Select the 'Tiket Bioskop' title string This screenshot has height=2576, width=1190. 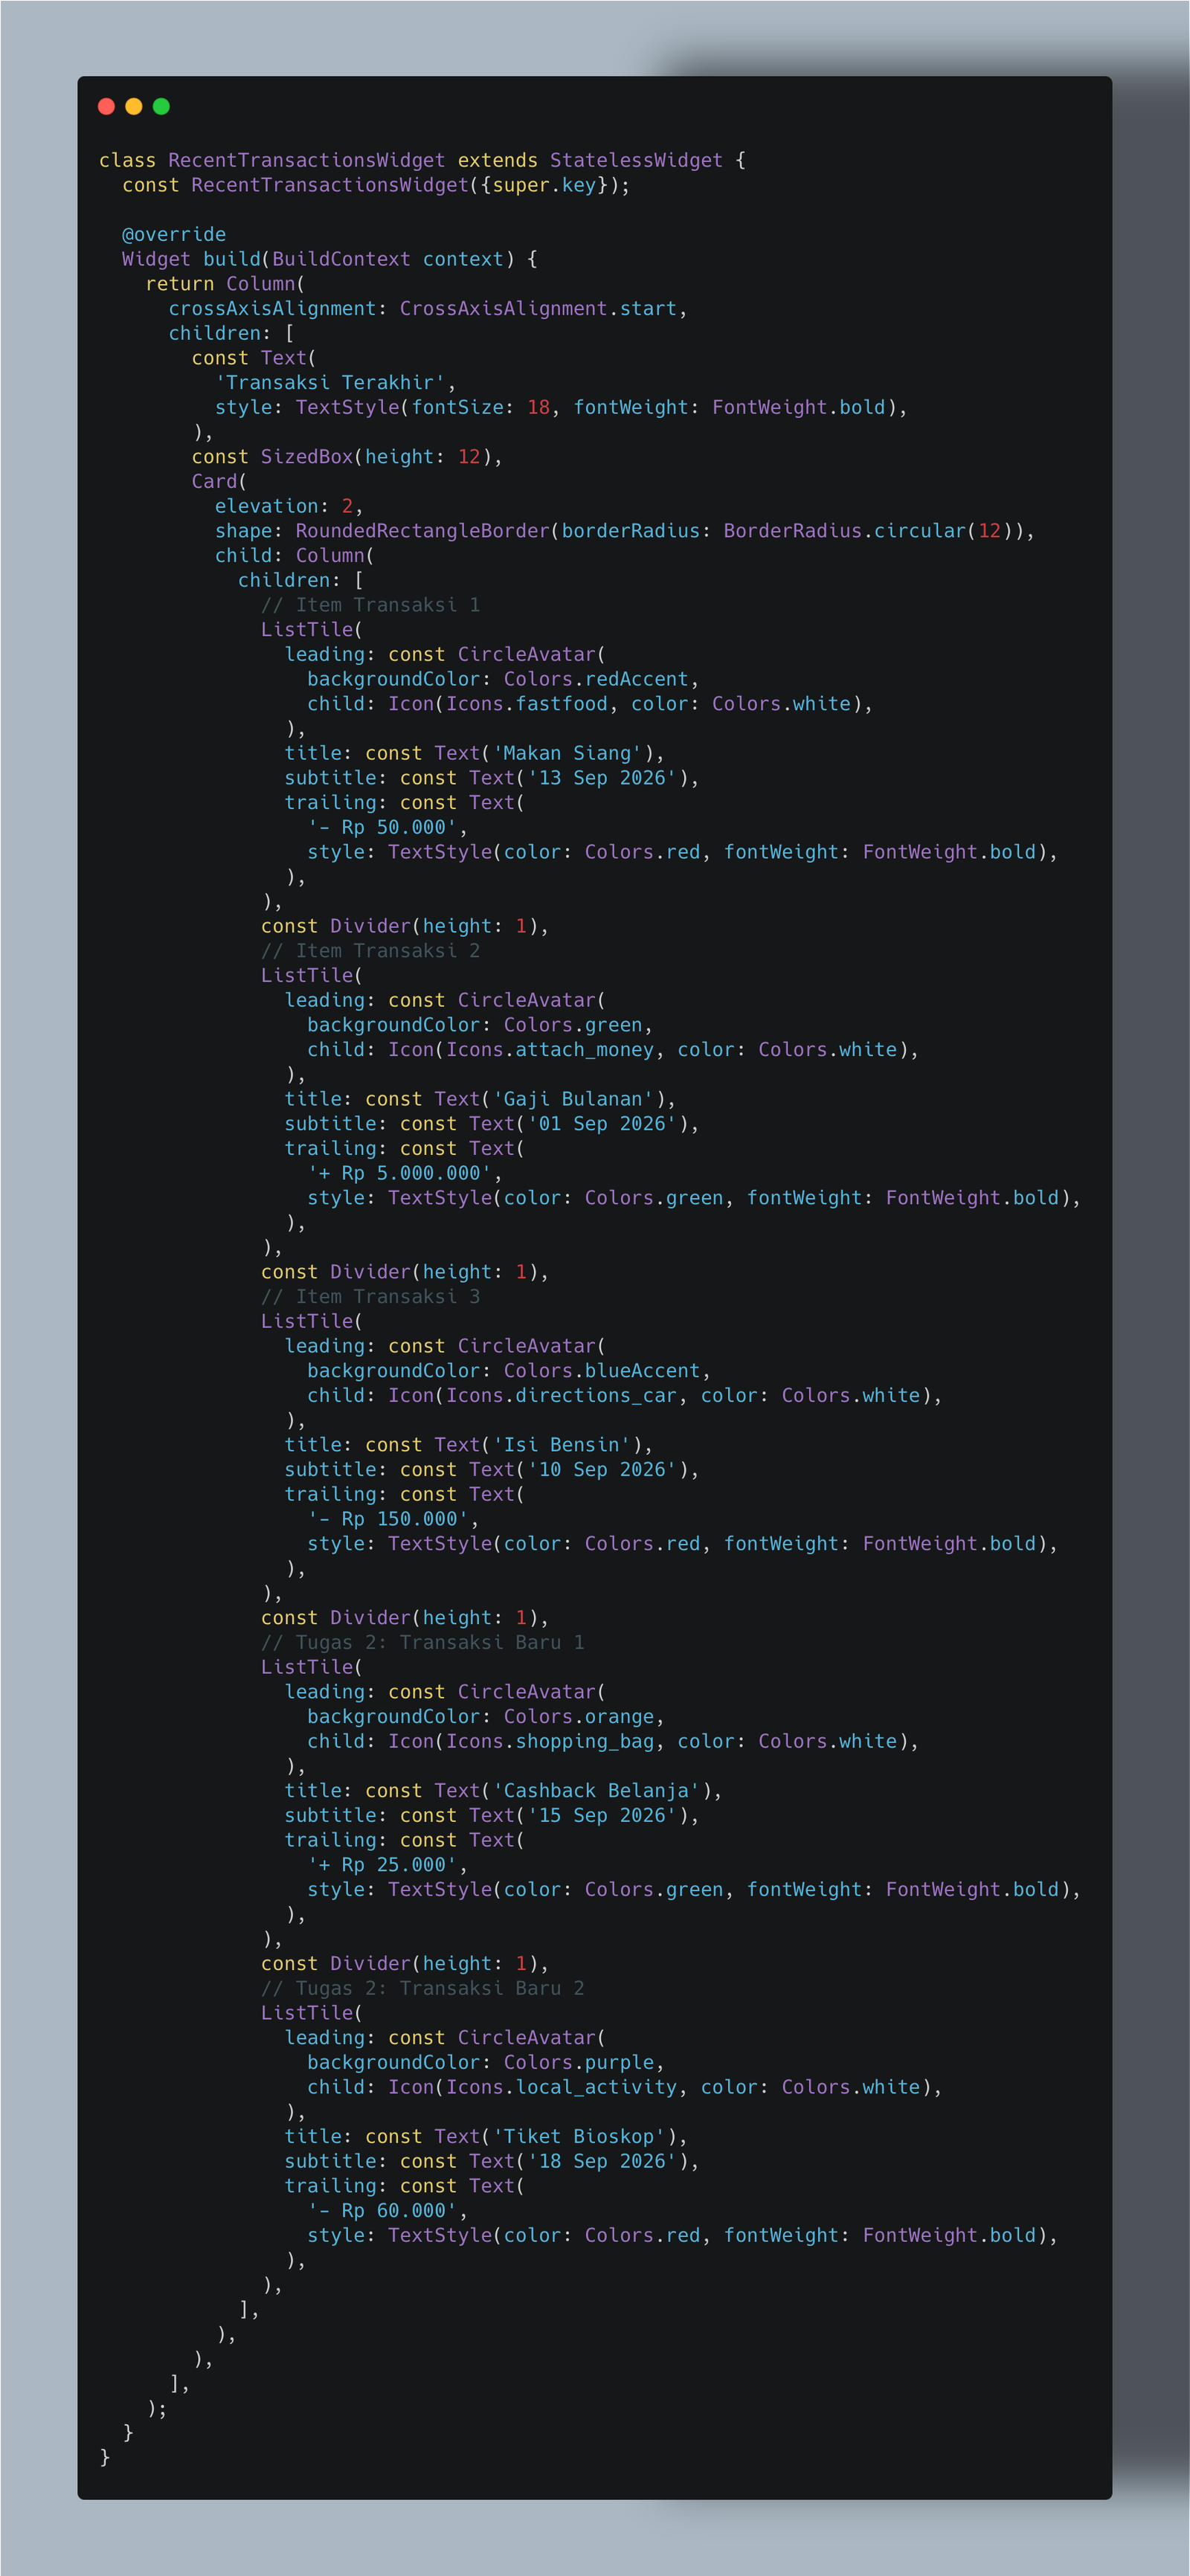[579, 2137]
